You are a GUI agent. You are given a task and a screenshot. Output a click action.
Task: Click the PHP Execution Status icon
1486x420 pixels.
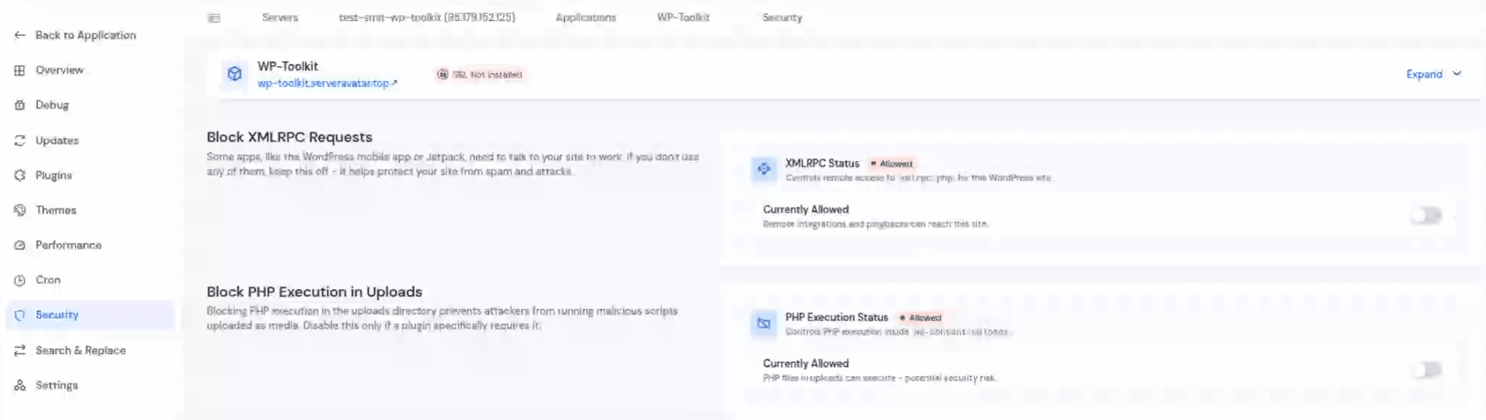[x=764, y=323]
